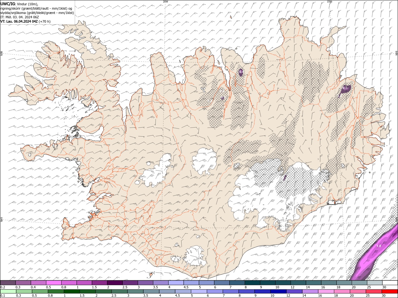Click the upper legend swatch between 6 and 7
The image size is (398, 298).
pos(221,283)
